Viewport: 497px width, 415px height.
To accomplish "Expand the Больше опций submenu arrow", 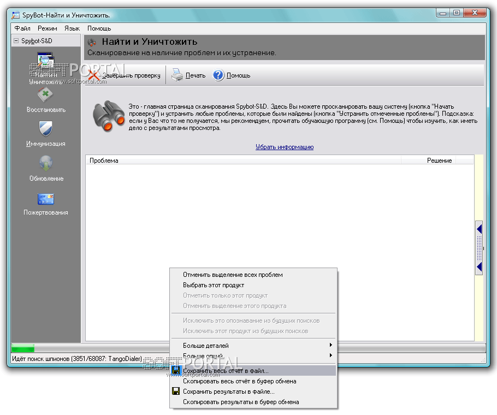I will click(x=330, y=355).
